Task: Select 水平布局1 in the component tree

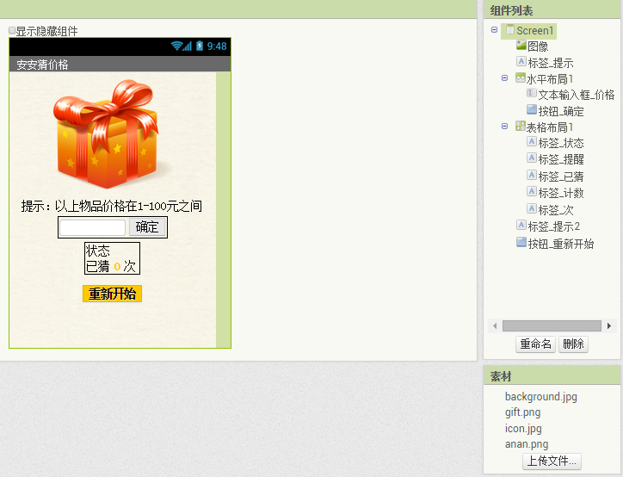Action: tap(550, 79)
